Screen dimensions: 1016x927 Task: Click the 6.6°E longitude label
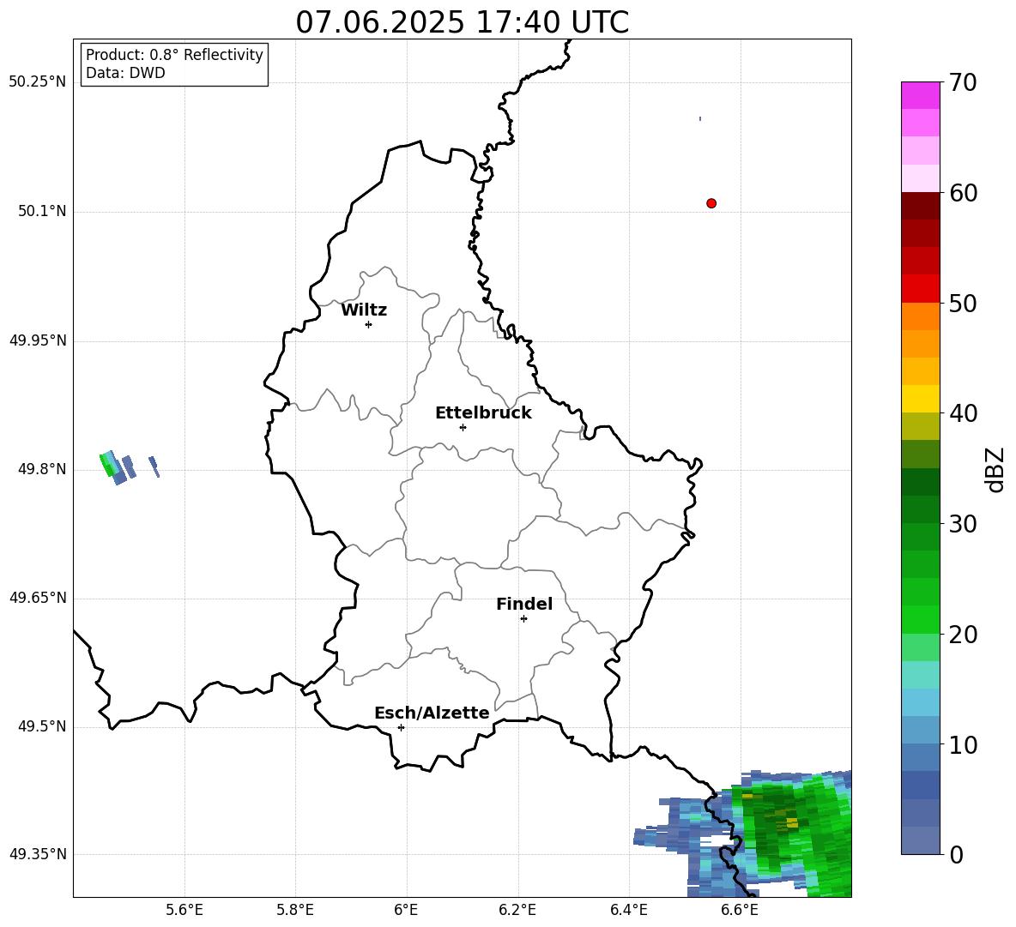[740, 910]
